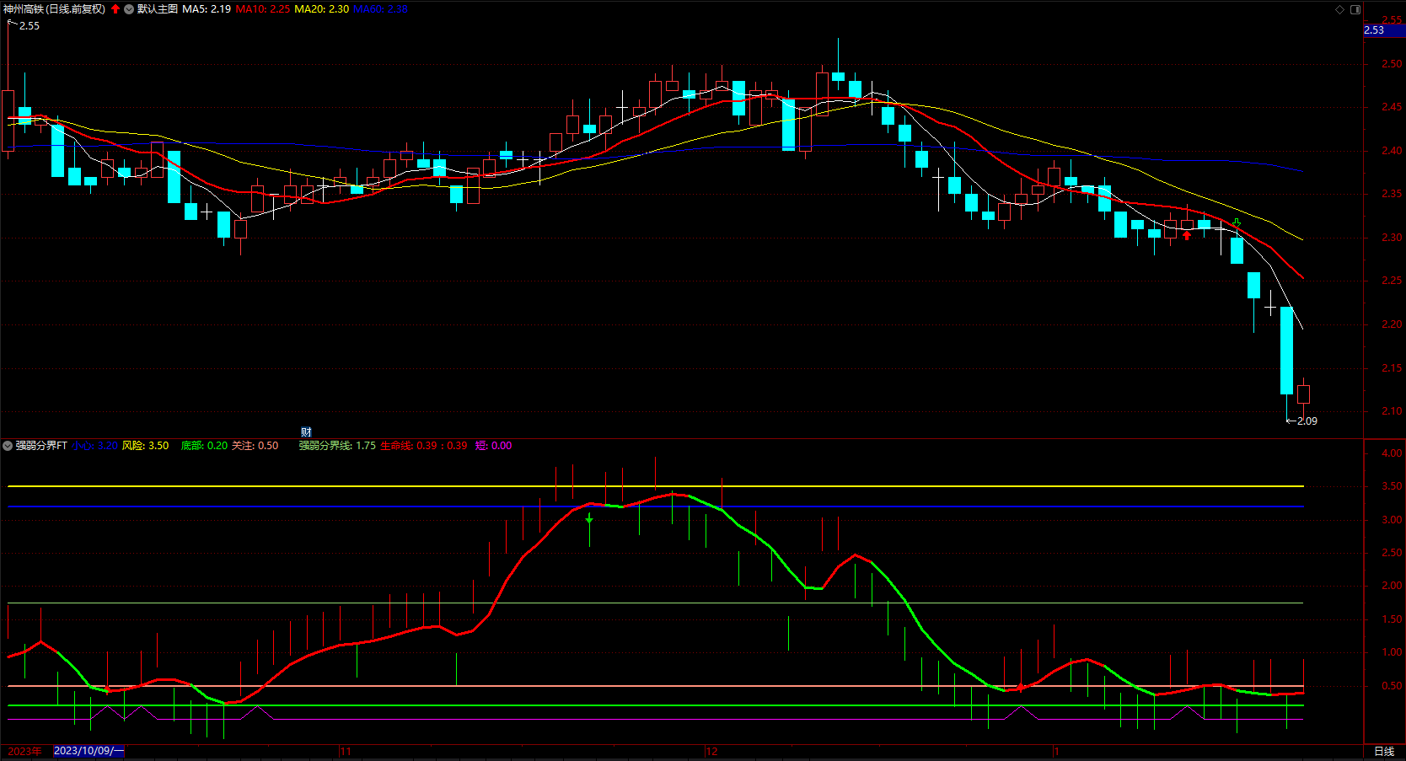Click the 2.09 low price annotation

point(1307,421)
